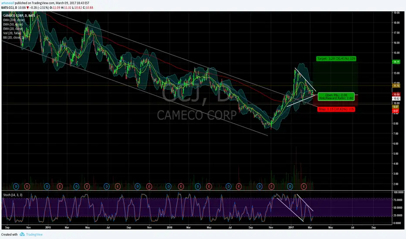This screenshot has height=239, width=406.
Task: Click the July 2015 earnings E marker
Action: [118, 186]
